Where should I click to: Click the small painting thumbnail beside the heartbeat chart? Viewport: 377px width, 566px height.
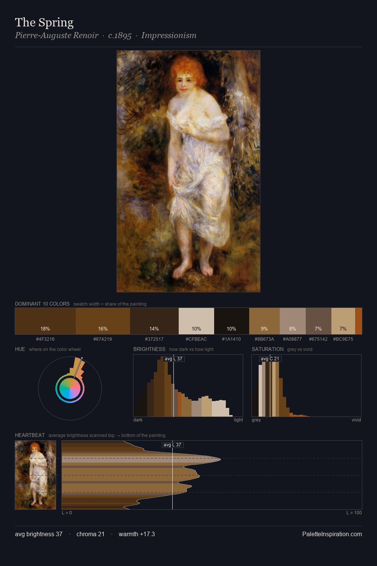35,475
